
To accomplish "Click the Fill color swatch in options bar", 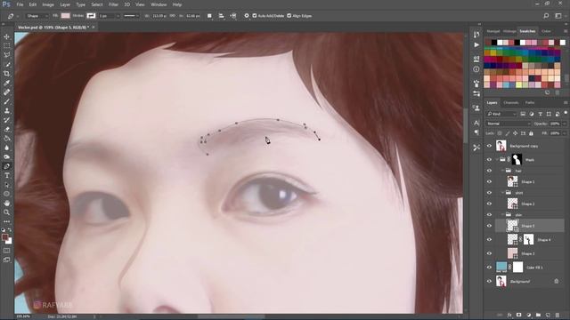I will point(65,16).
